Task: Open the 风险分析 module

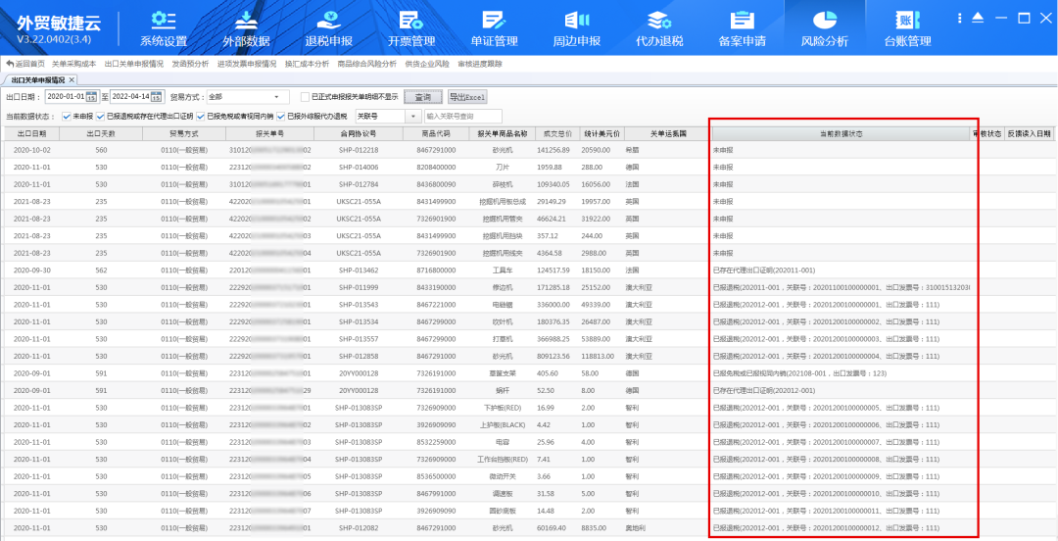Action: [x=824, y=27]
